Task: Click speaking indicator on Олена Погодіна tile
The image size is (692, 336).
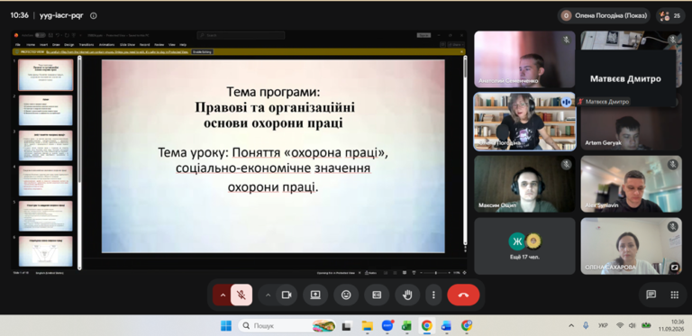Action: (566, 103)
